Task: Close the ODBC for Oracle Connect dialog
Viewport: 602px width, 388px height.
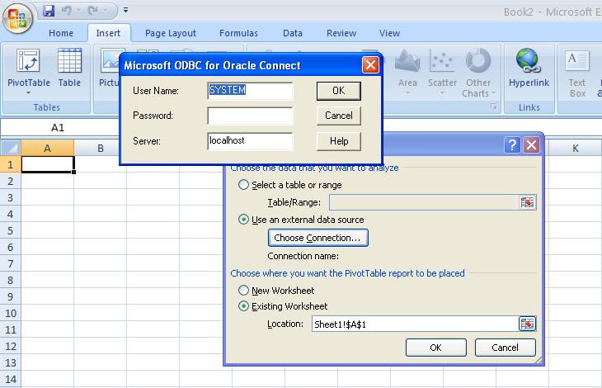Action: pos(370,65)
